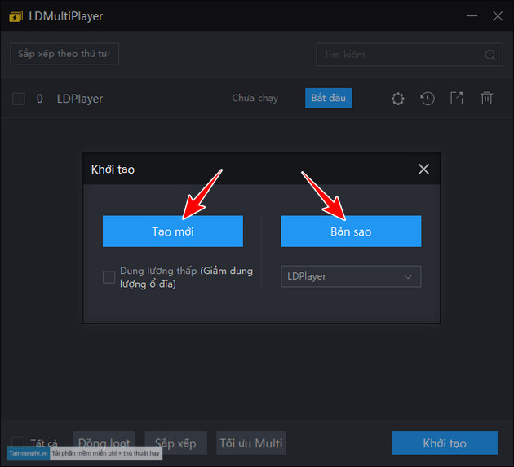Image resolution: width=514 pixels, height=467 pixels.
Task: Enable Dung lượng thấp checkbox
Action: pos(109,277)
